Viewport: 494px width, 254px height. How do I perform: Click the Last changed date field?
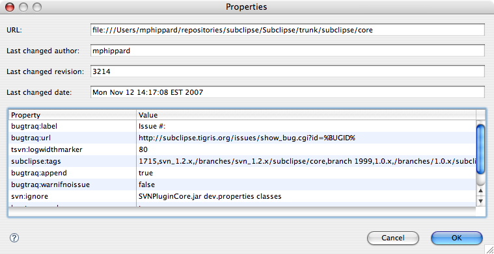pyautogui.click(x=287, y=92)
